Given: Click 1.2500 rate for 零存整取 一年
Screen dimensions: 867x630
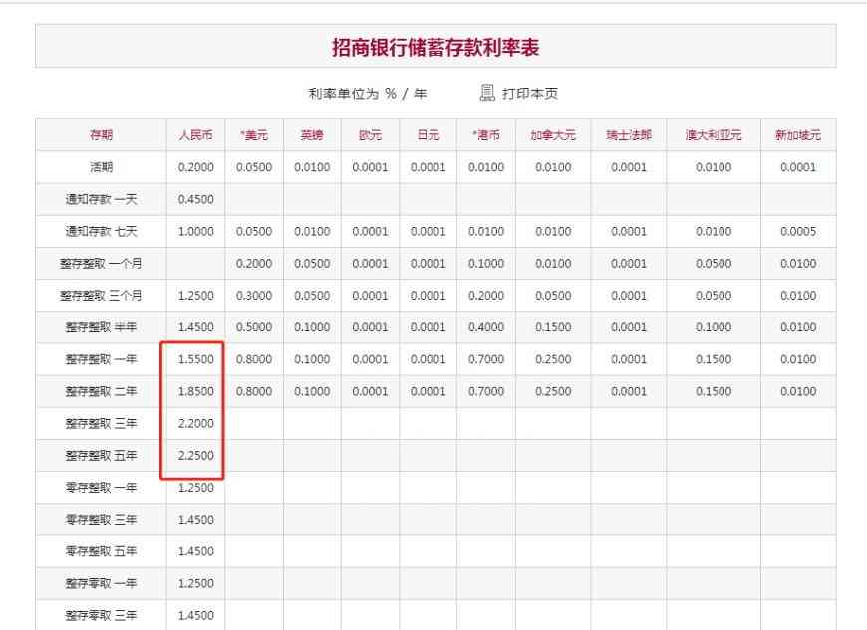Looking at the screenshot, I should coord(195,488).
